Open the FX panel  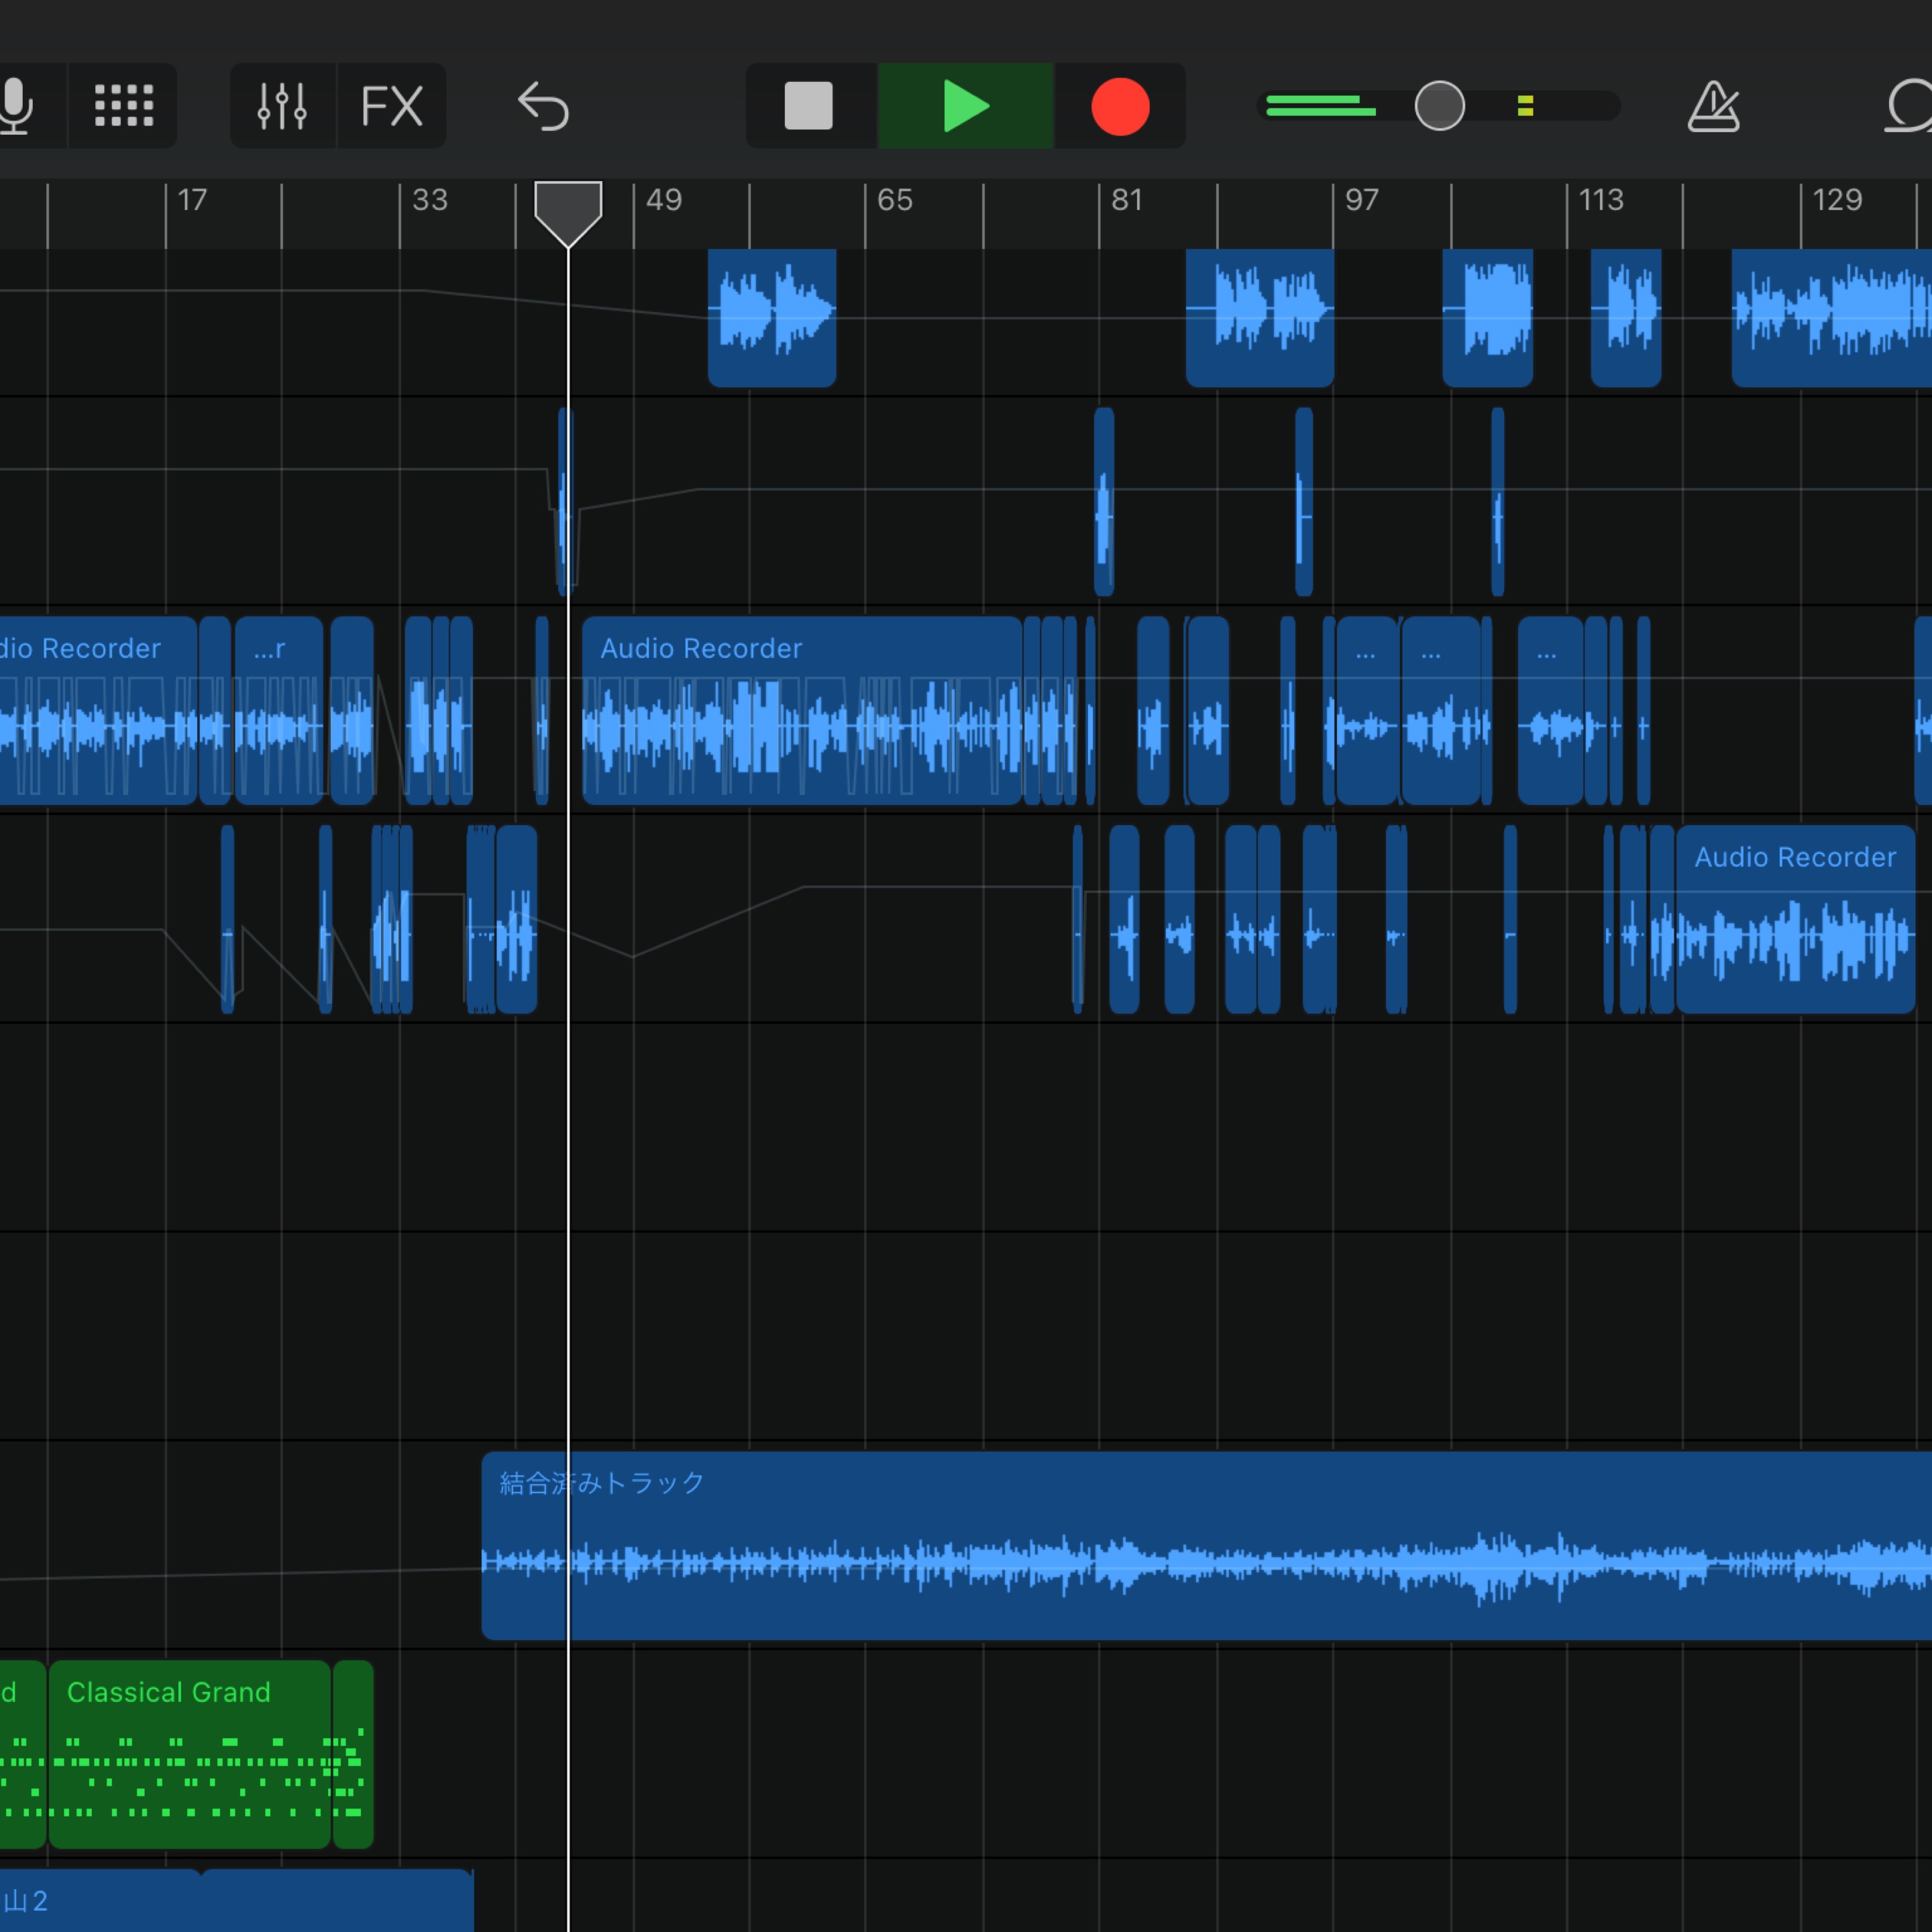click(391, 106)
